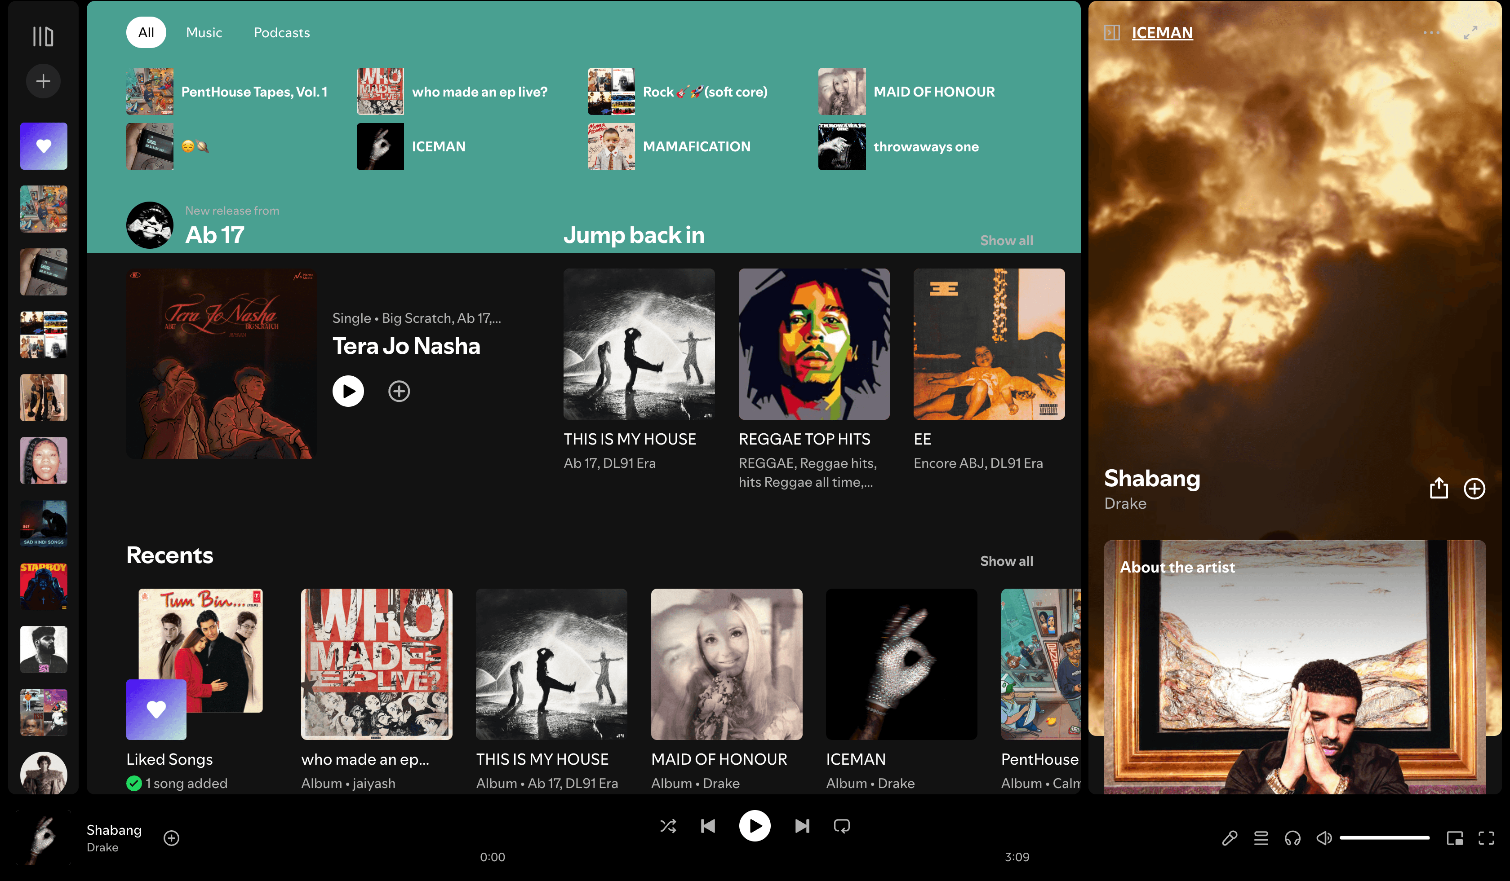Open the About the artist card

click(1294, 667)
